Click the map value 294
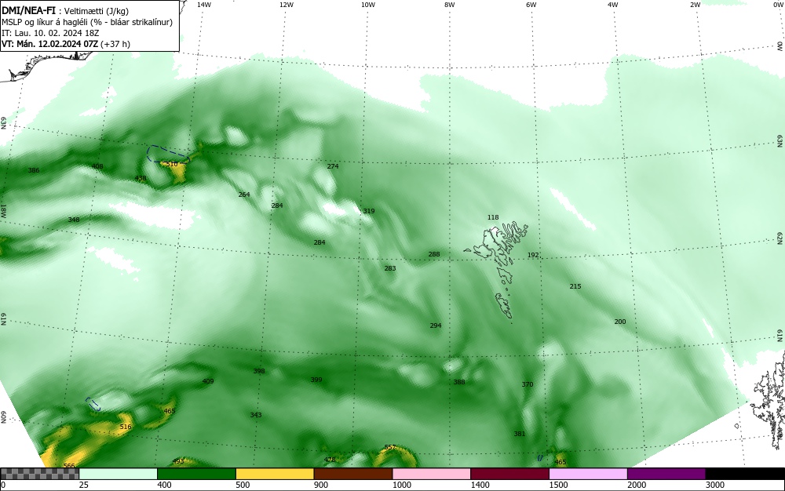The width and height of the screenshot is (785, 491). (436, 326)
